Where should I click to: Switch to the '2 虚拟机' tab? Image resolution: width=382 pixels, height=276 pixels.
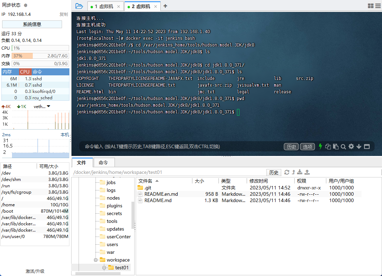[x=142, y=6]
